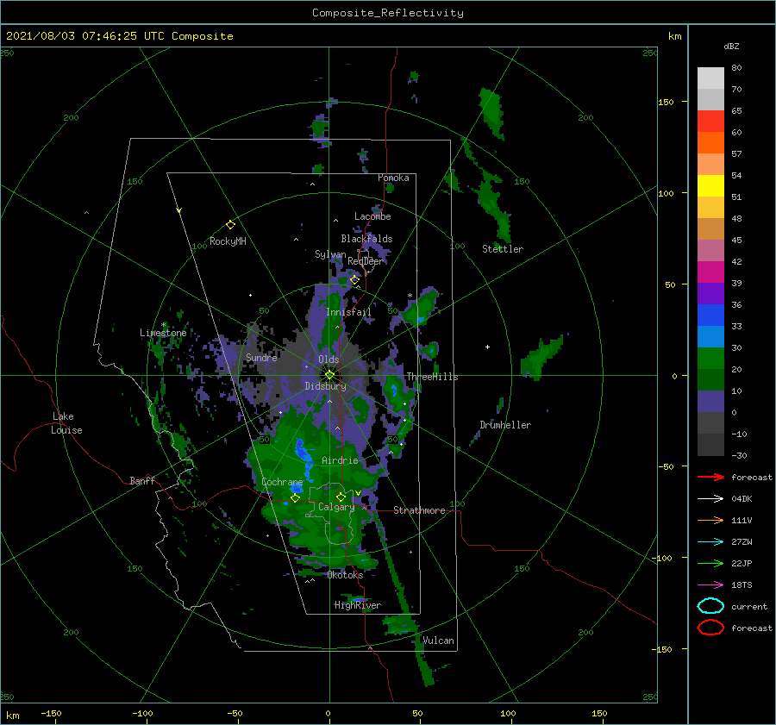The width and height of the screenshot is (776, 725).
Task: Click the white cross marker west of Drumheller area
Action: pos(487,347)
